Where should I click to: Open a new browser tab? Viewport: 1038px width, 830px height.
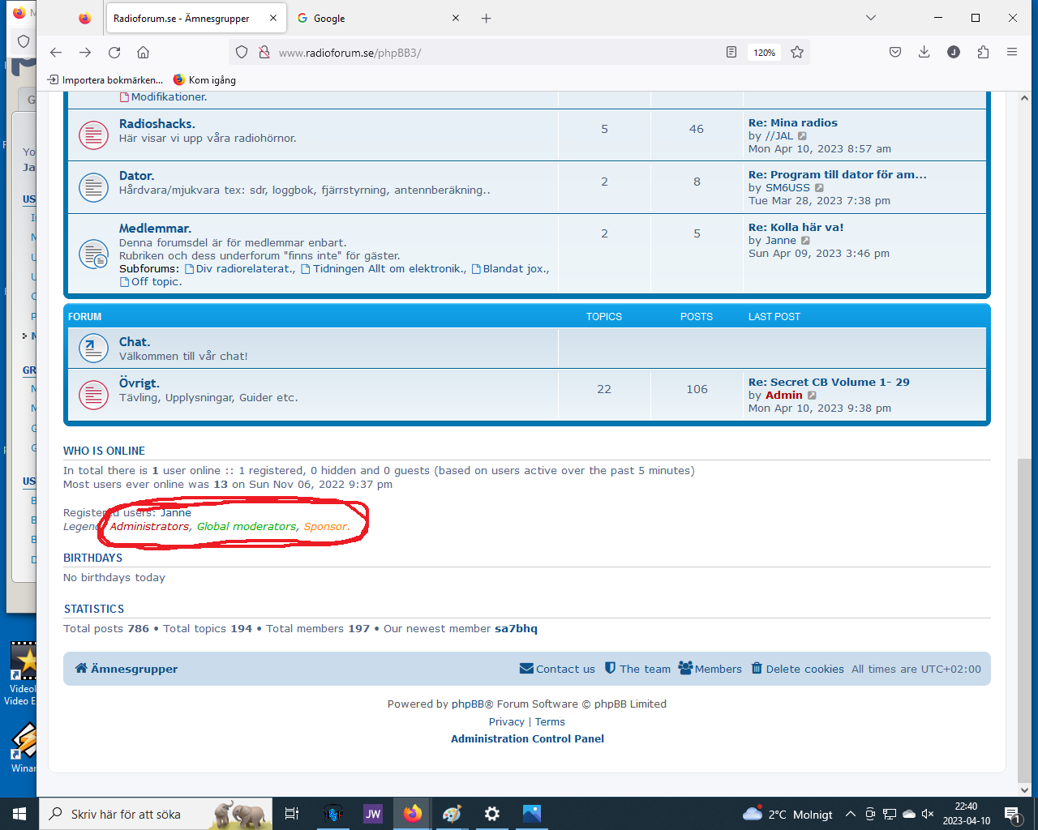[486, 18]
